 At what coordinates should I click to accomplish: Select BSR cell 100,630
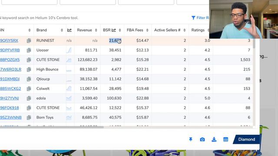[114, 98]
